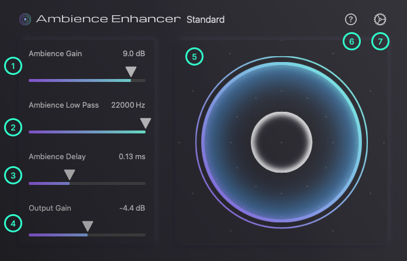This screenshot has width=407, height=261.
Task: Click callout marker number 7
Action: coord(380,42)
